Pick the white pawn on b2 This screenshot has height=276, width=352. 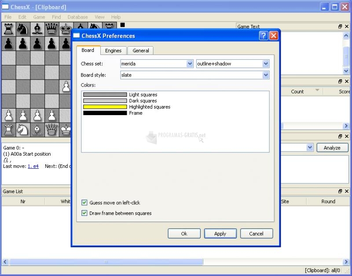point(23,115)
